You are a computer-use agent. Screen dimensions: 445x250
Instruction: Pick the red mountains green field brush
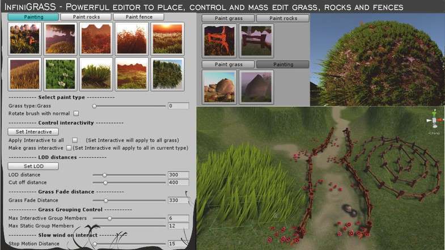pyautogui.click(x=132, y=74)
